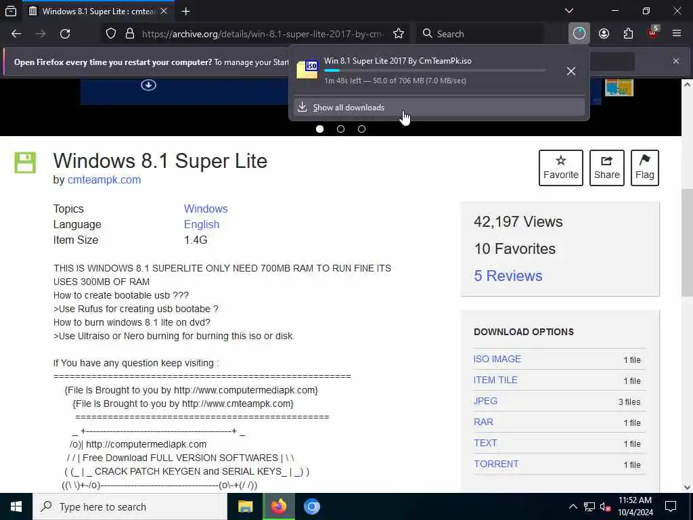Screen dimensions: 693x520
Task: Click the address bar URL
Action: coord(263,34)
